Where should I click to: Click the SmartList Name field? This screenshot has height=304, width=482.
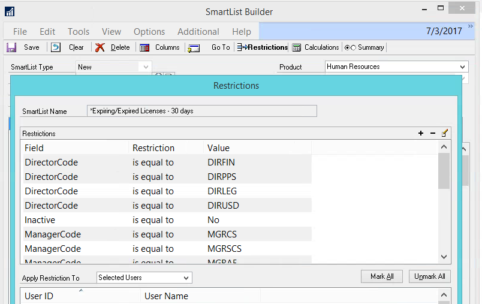[202, 111]
